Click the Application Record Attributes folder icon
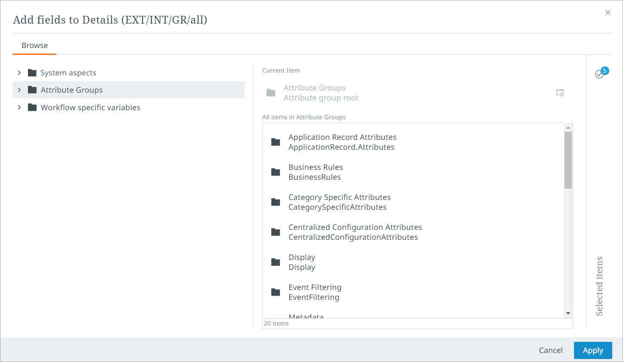 pyautogui.click(x=276, y=142)
